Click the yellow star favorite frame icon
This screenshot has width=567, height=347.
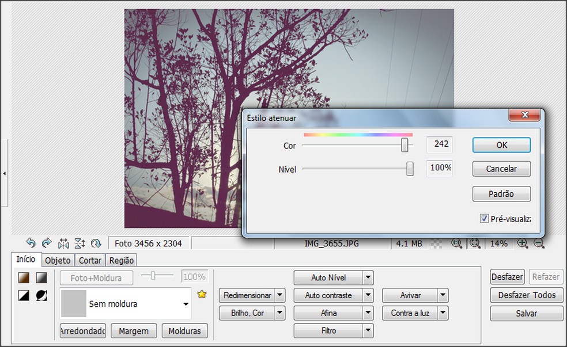[202, 294]
